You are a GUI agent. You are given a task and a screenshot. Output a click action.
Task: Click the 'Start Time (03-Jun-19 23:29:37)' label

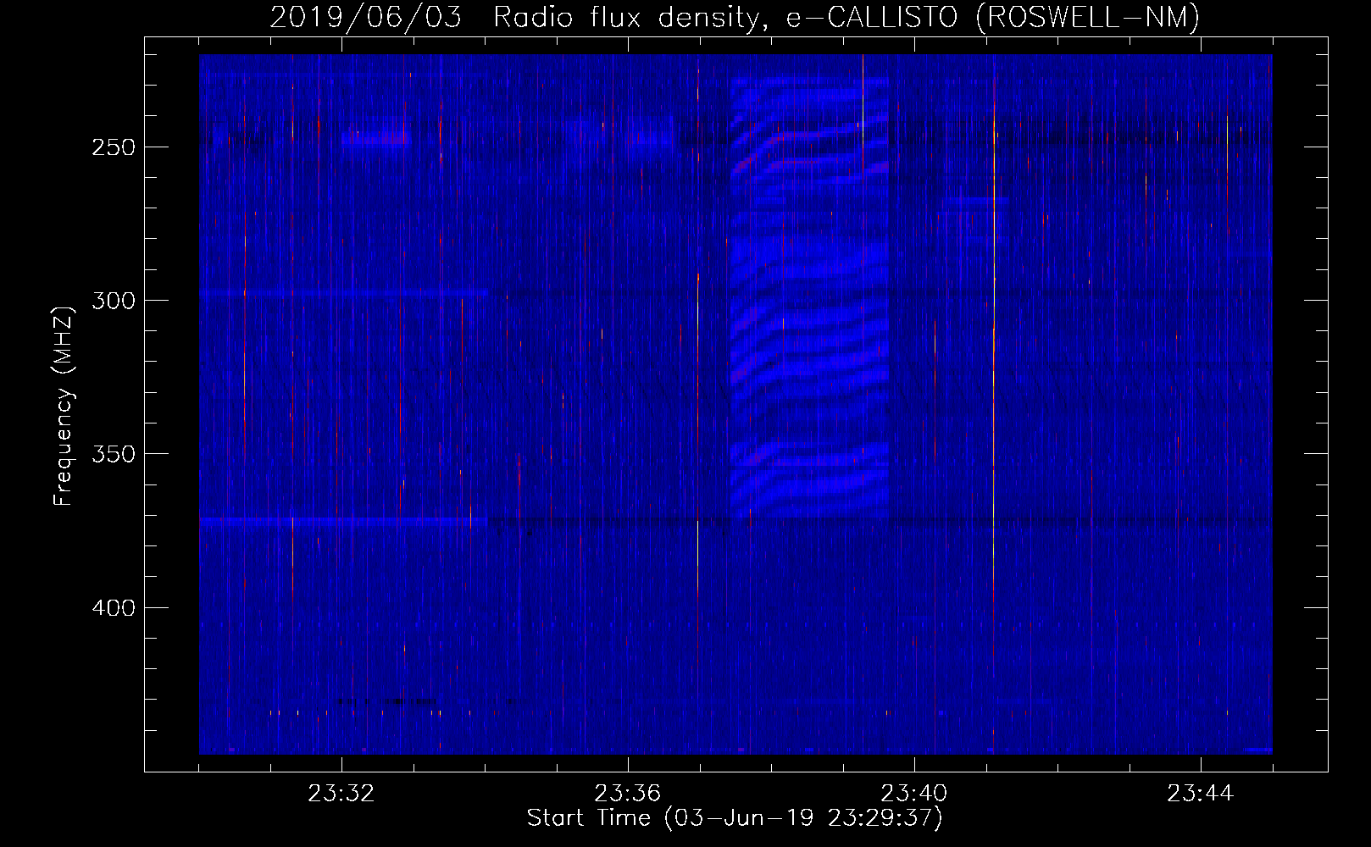(735, 818)
